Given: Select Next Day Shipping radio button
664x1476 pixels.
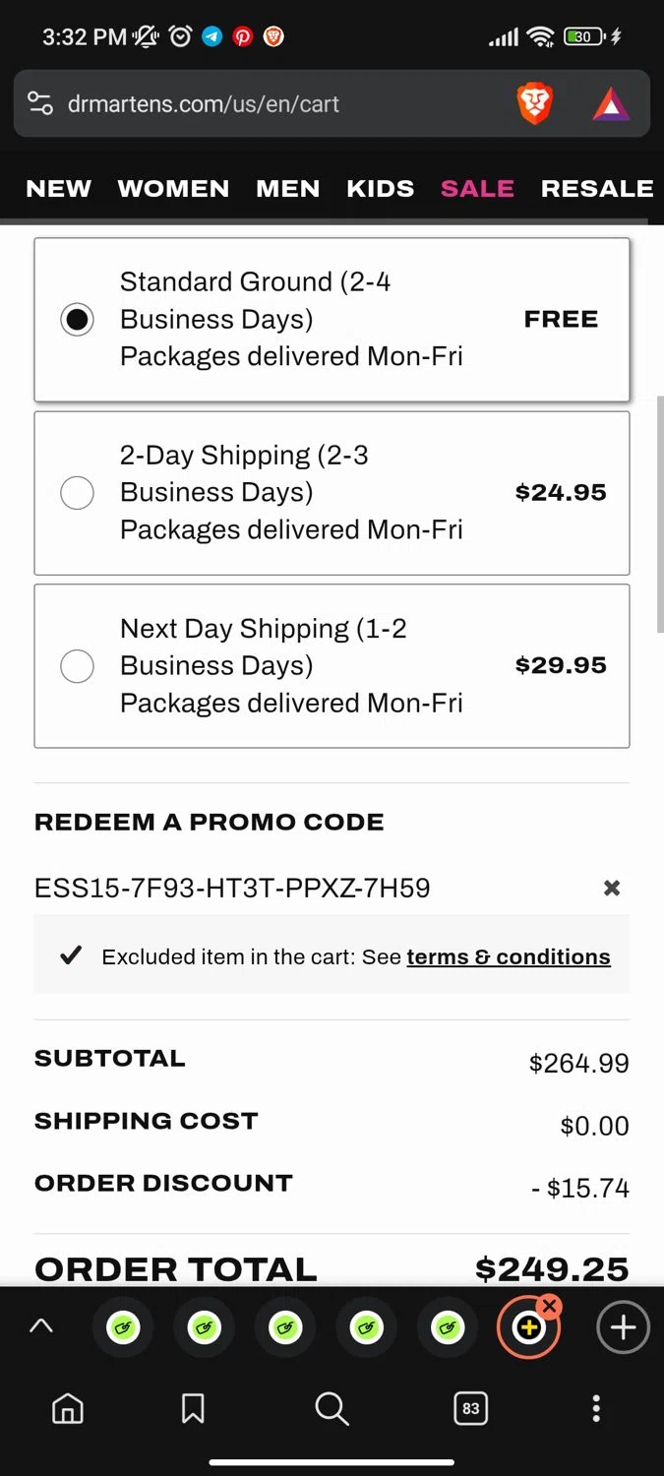Looking at the screenshot, I should 77,666.
